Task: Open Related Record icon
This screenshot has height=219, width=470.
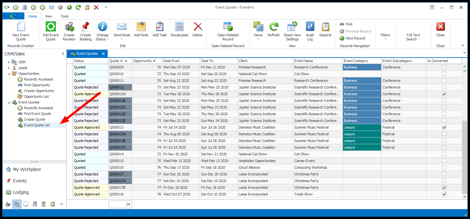Action: pos(228,27)
